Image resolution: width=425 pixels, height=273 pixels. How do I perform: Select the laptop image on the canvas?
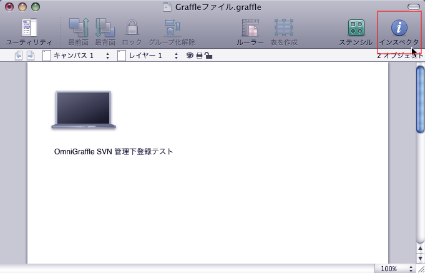(x=84, y=110)
